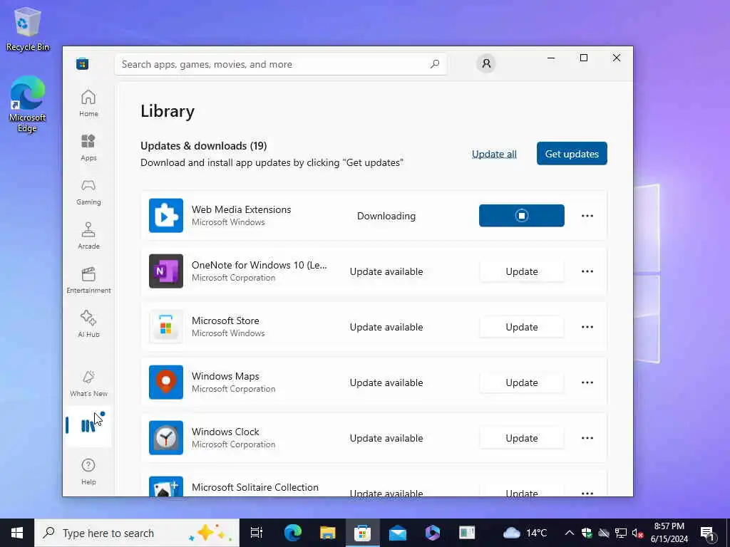This screenshot has width=730, height=547.
Task: Click the search apps input field
Action: point(281,64)
